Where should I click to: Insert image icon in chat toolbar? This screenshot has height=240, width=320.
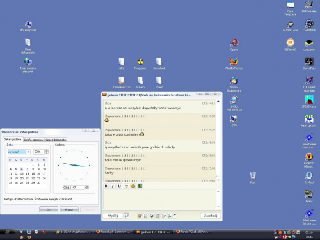pyautogui.click(x=140, y=186)
